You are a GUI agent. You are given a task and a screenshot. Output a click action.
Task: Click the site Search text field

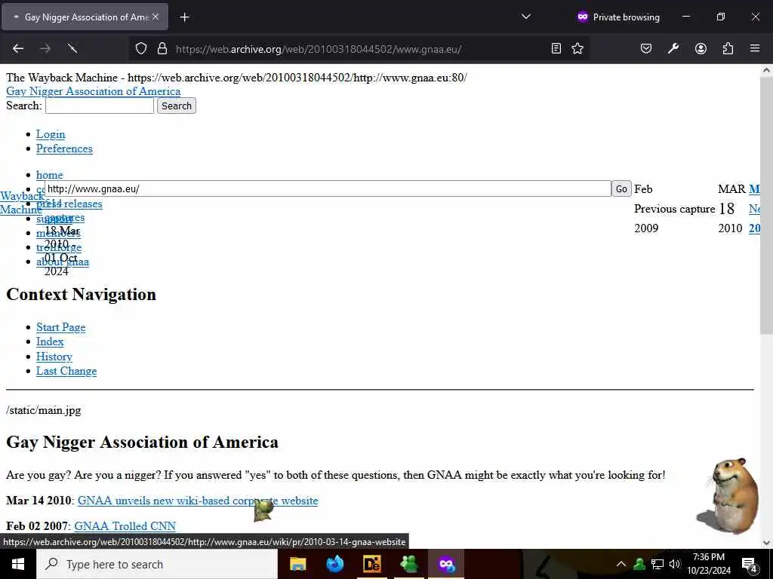(x=100, y=106)
